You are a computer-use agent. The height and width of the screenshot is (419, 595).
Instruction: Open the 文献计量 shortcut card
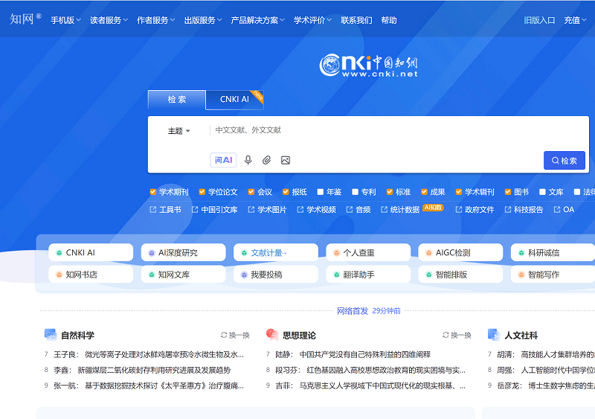point(276,252)
